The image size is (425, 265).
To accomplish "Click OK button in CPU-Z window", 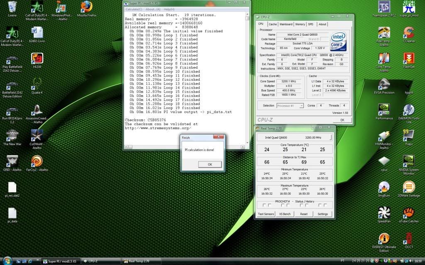I will pyautogui.click(x=342, y=120).
